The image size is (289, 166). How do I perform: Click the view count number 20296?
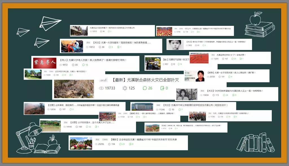click(100, 144)
